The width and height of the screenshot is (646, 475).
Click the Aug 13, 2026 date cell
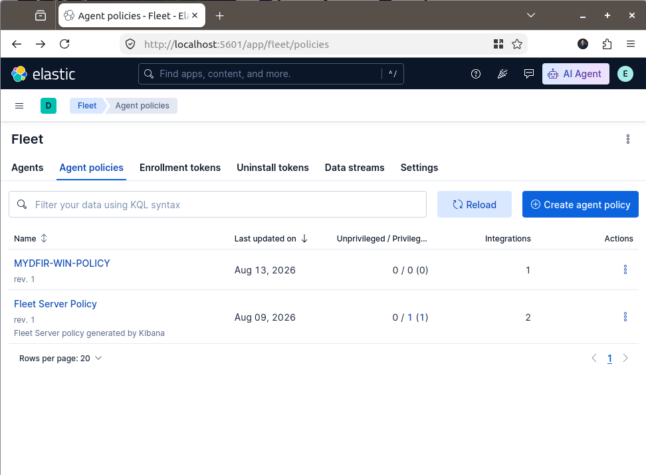[265, 270]
